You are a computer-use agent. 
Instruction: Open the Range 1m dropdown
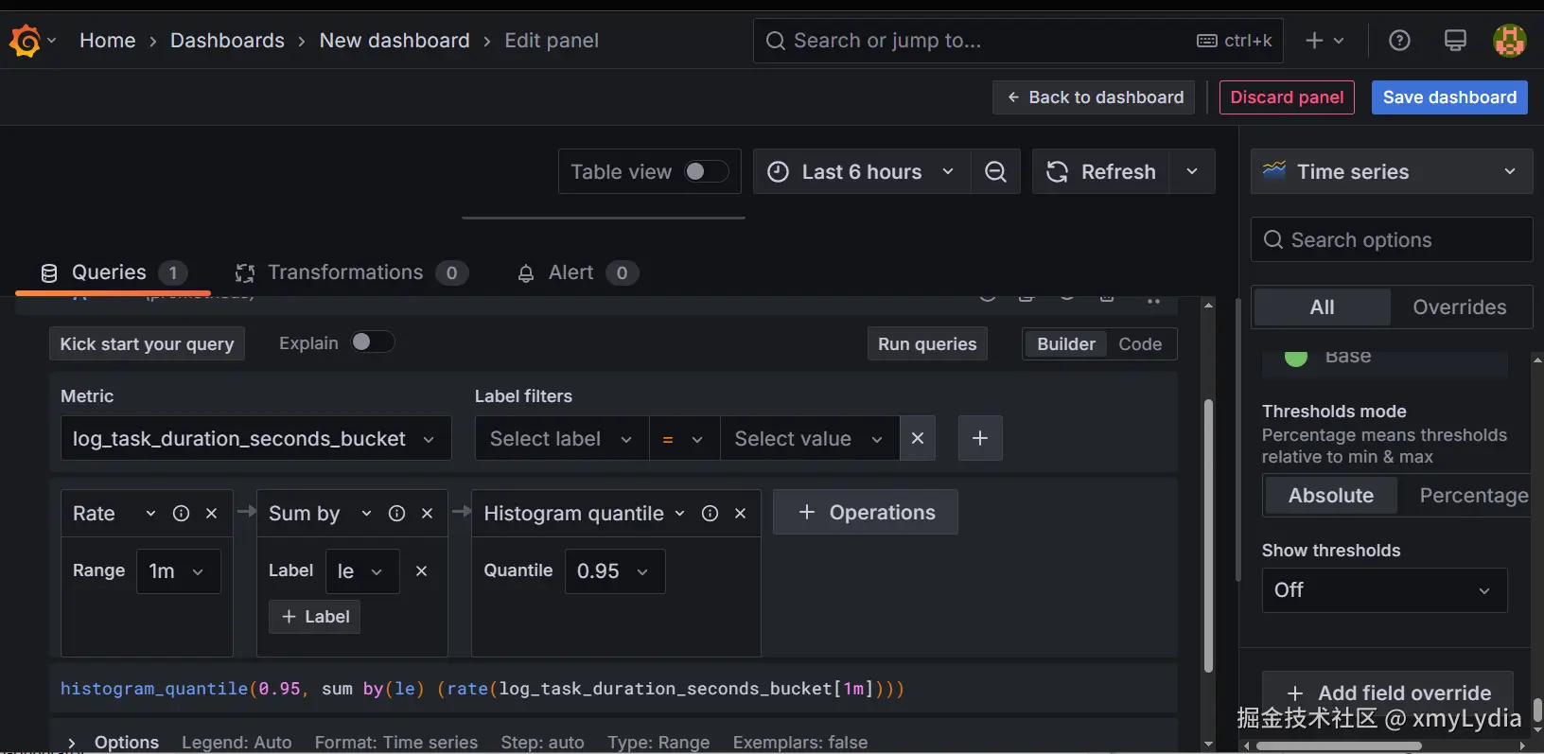click(x=178, y=571)
